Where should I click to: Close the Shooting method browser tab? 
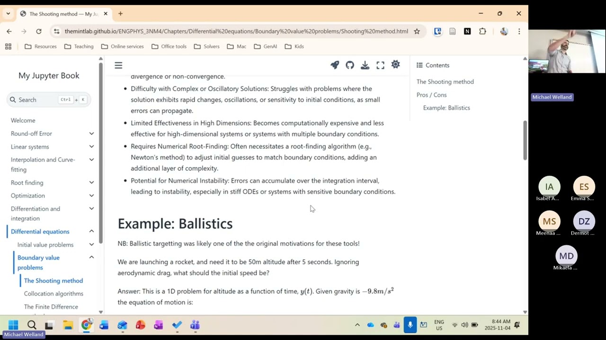pos(105,14)
